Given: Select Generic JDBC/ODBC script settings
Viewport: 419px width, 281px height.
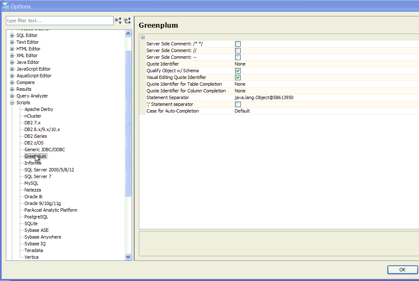Looking at the screenshot, I should click(45, 150).
